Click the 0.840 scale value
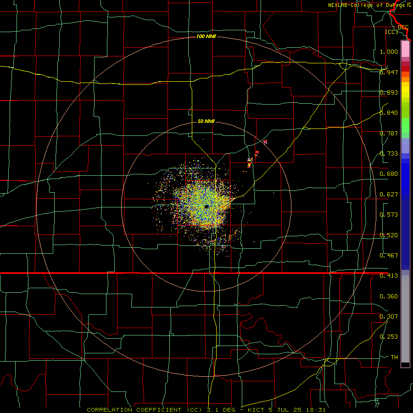413x413 pixels. [x=389, y=113]
